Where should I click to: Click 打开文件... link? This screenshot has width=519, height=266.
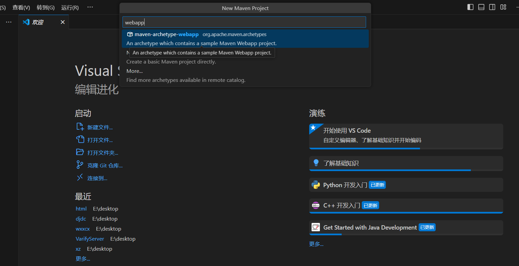[x=100, y=140]
